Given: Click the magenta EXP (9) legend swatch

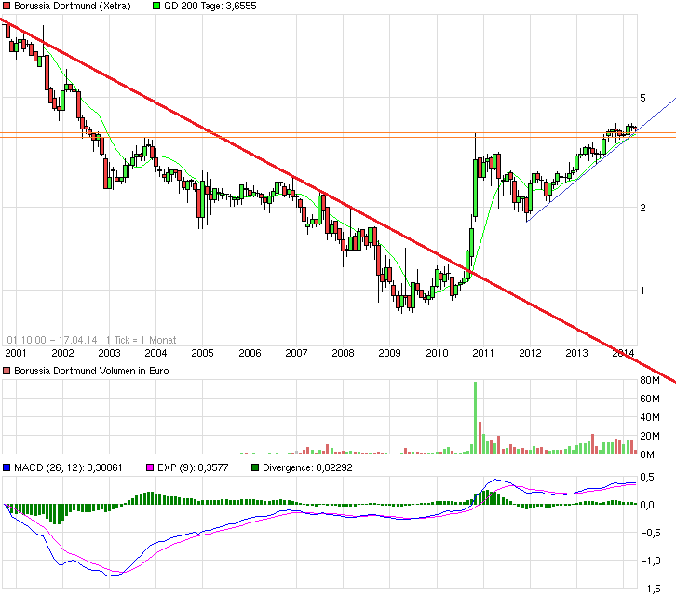Looking at the screenshot, I should point(150,467).
